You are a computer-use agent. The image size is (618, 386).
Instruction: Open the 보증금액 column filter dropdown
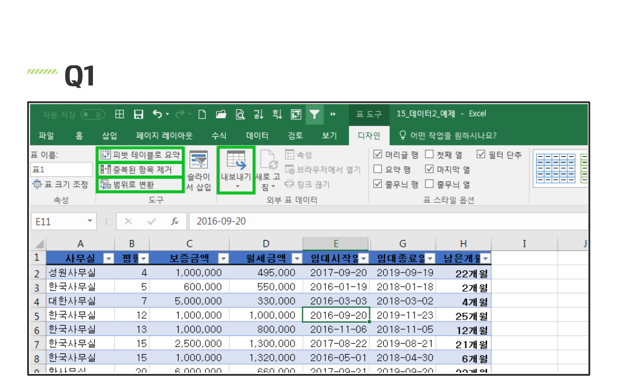point(223,258)
